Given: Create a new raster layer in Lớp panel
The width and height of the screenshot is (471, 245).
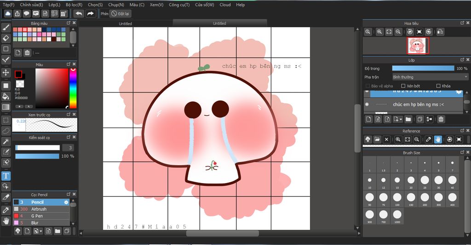Looking at the screenshot, I should pos(368,119).
